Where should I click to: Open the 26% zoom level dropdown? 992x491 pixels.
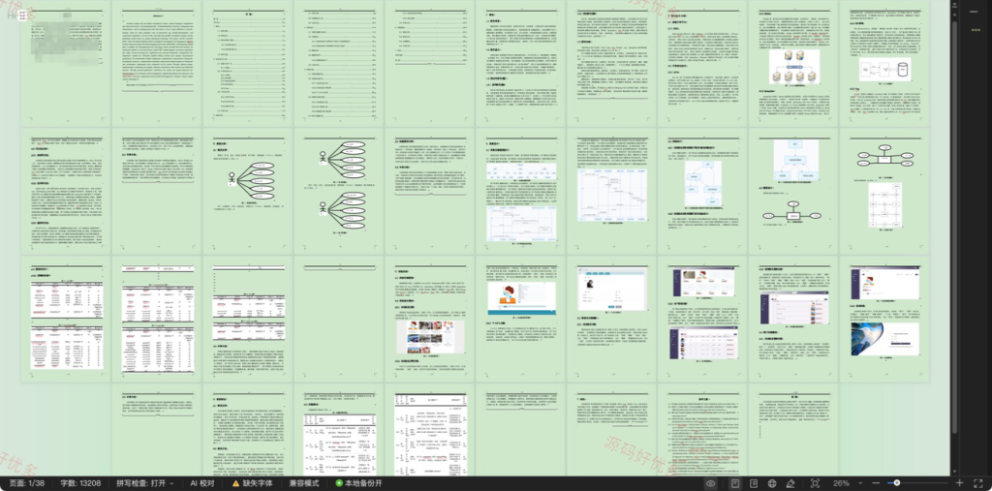click(x=846, y=483)
